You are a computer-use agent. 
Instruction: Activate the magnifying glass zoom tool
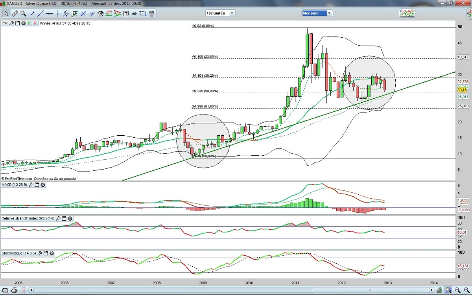23,13
